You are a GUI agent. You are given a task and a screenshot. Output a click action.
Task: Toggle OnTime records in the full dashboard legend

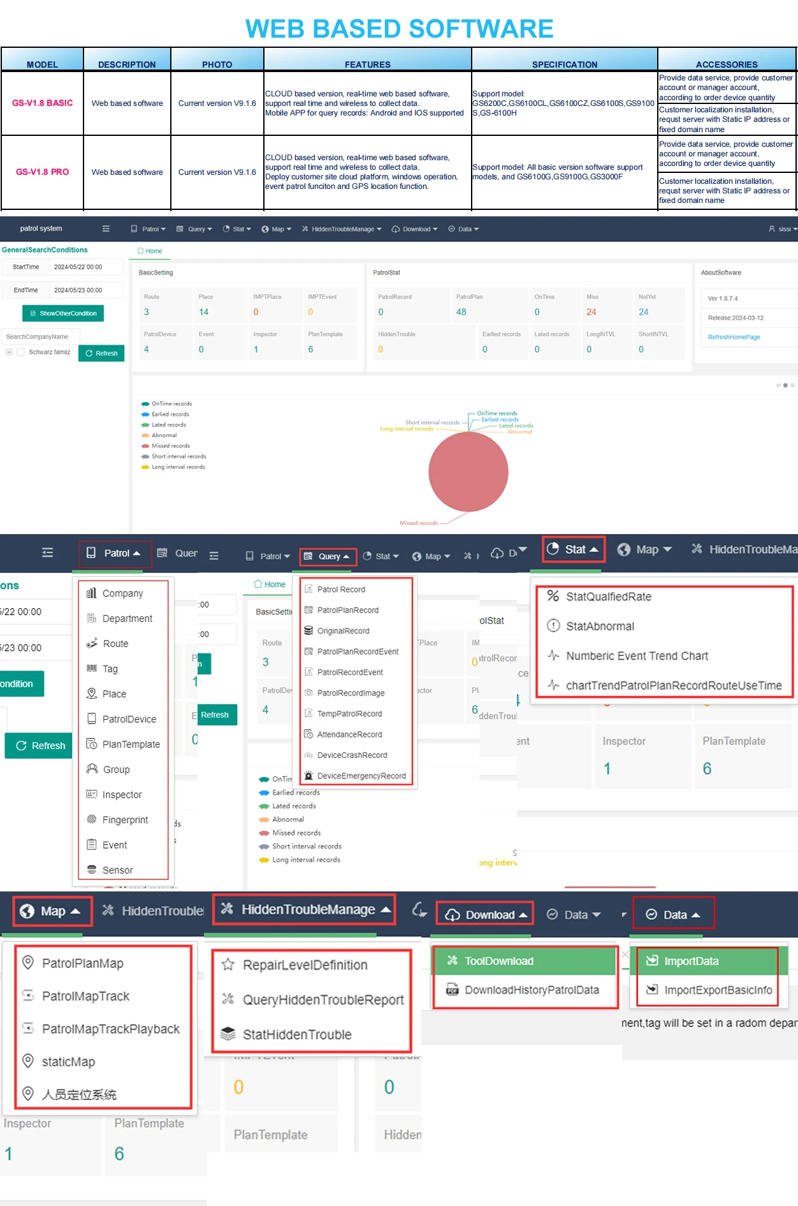click(145, 404)
